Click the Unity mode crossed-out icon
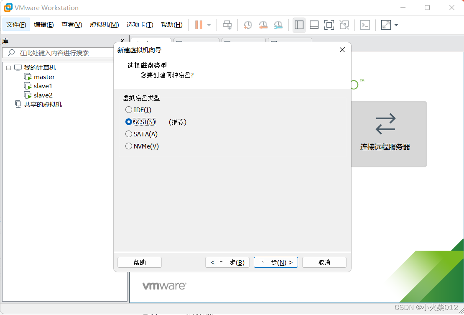The height and width of the screenshot is (315, 464). [344, 25]
